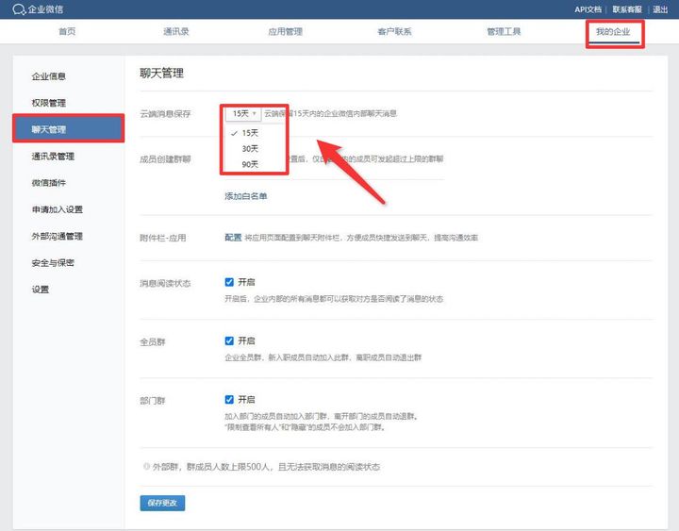Open the 配置 link for 附件栏-应用
Viewport: 679px width, 531px height.
(x=233, y=238)
